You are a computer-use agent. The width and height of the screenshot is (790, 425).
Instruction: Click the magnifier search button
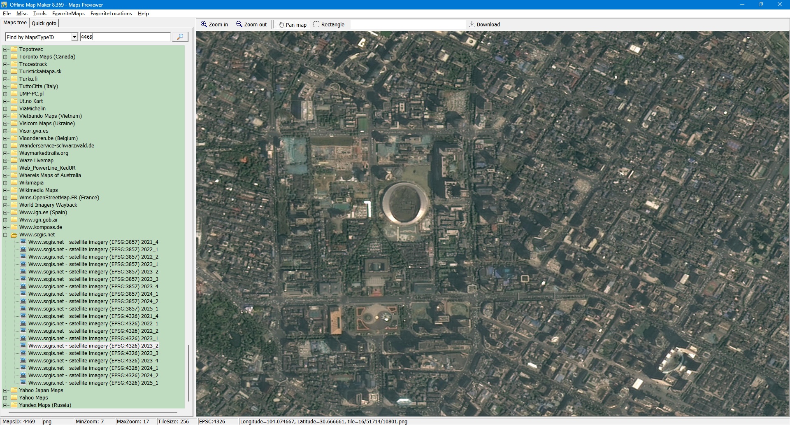(x=180, y=37)
